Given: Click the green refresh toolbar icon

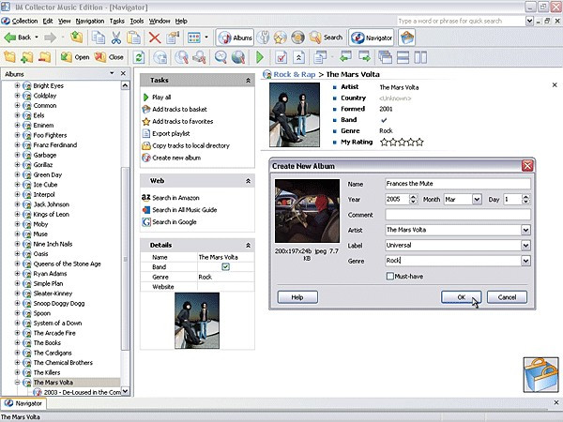Looking at the screenshot, I should [x=139, y=57].
